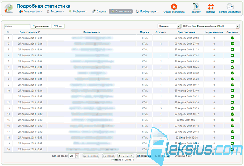Click green sent checkmark in row 7
Image resolution: width=244 pixels, height=166 pixels.
[232, 73]
